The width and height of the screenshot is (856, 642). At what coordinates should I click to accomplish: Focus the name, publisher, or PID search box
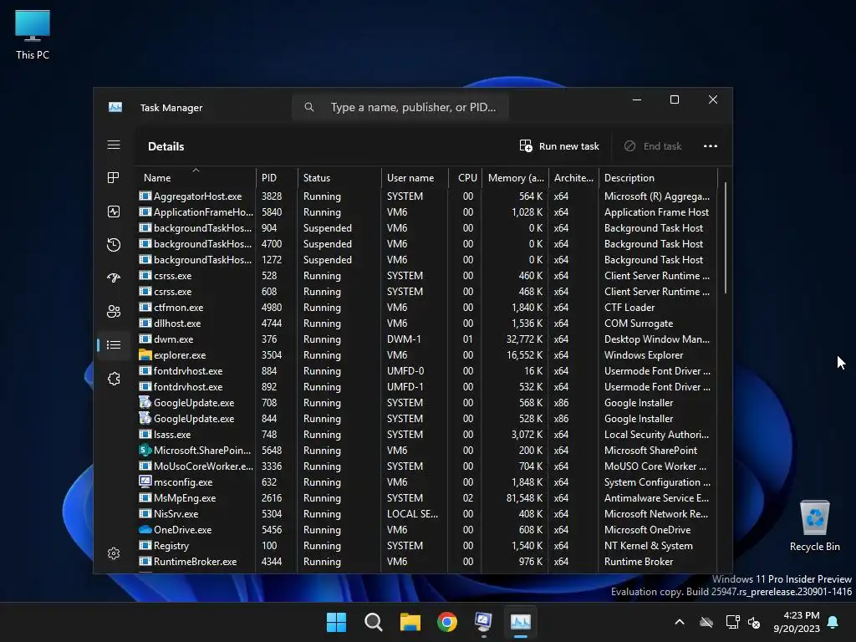coord(400,107)
